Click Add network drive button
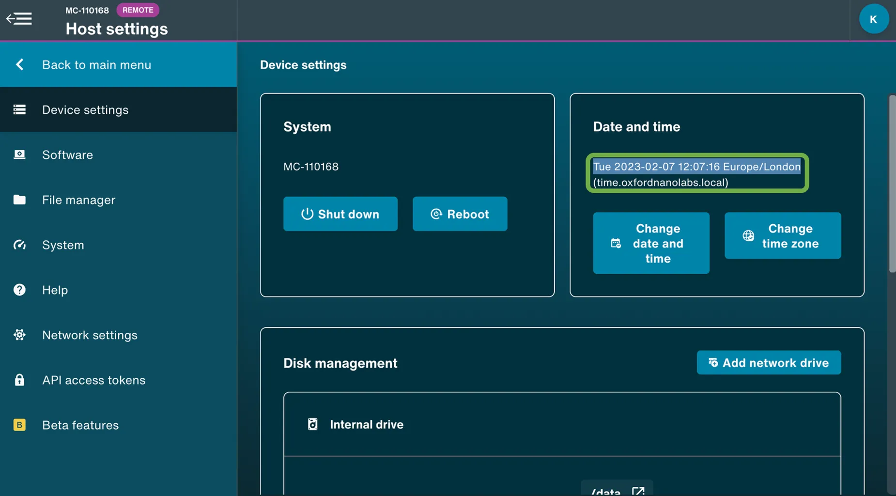896x496 pixels. 769,363
